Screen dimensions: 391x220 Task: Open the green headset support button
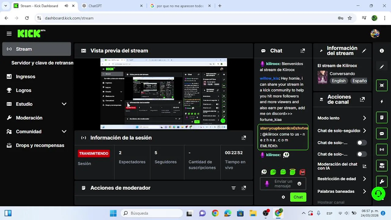tap(378, 193)
